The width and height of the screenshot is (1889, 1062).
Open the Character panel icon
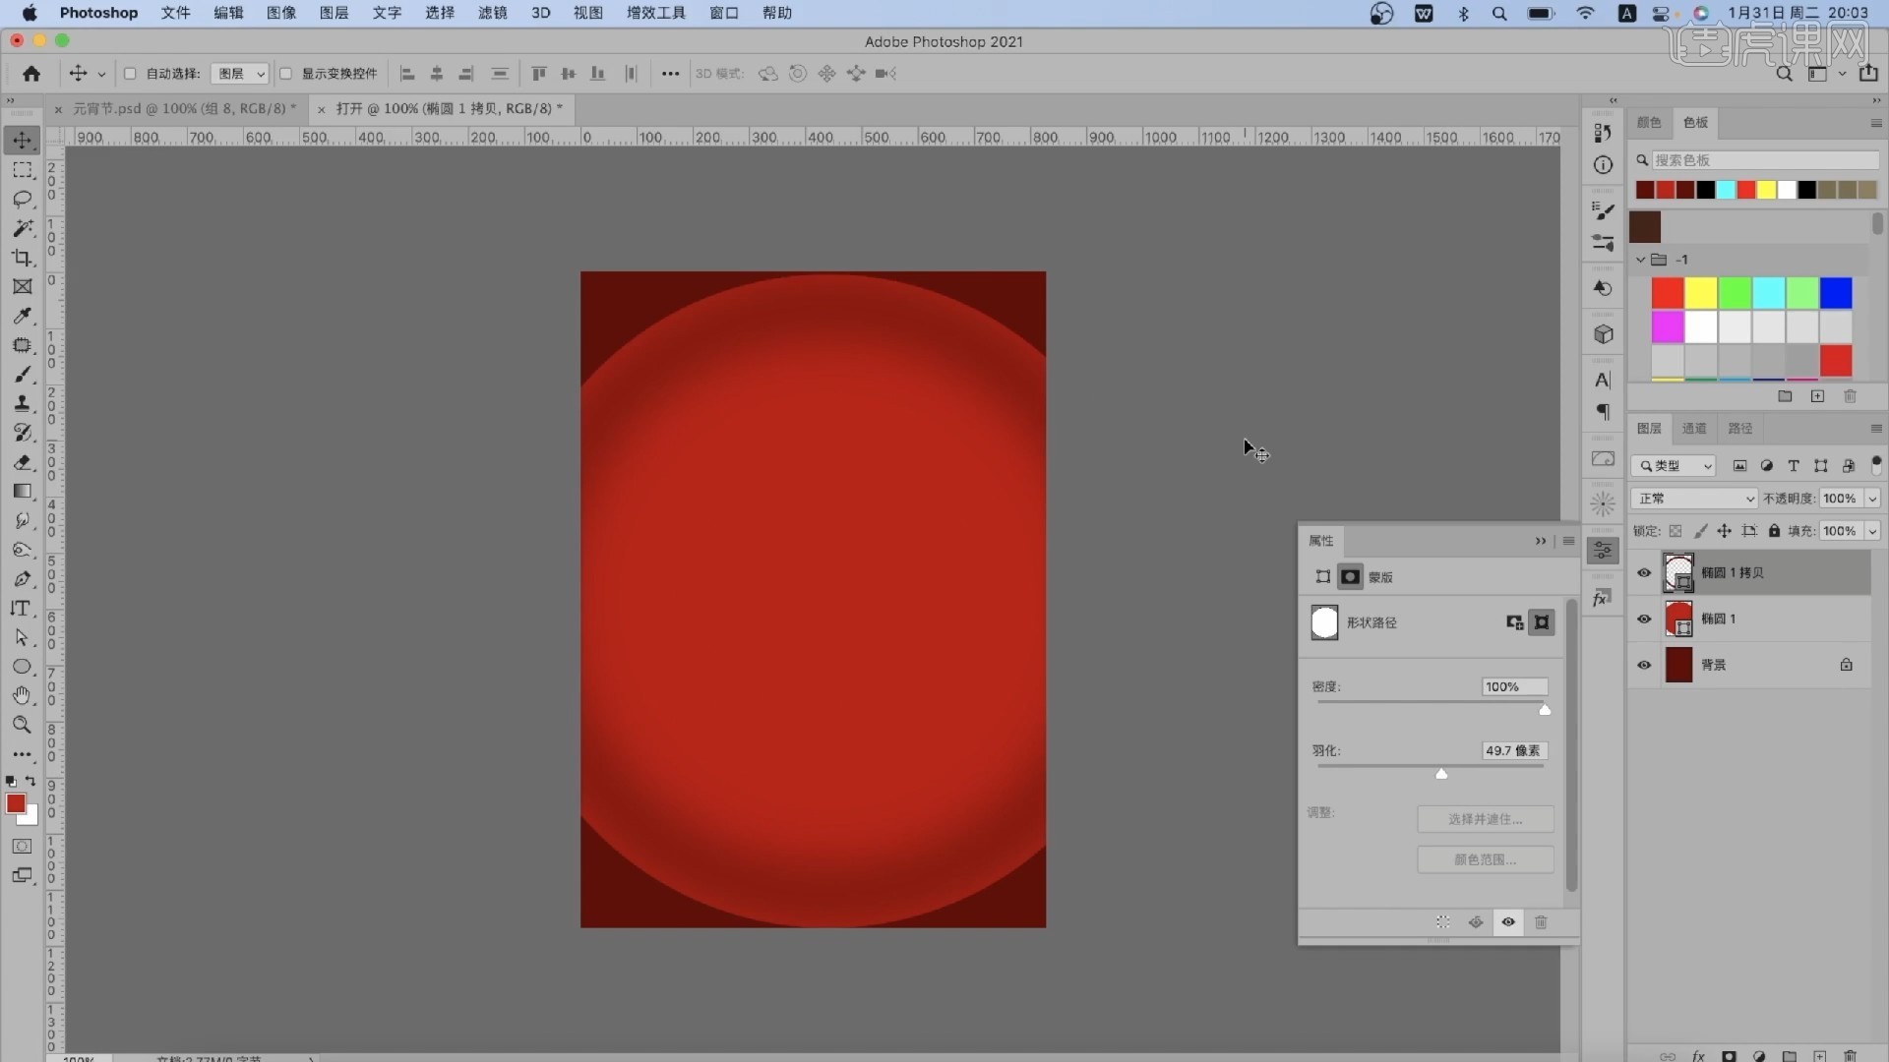point(1604,381)
